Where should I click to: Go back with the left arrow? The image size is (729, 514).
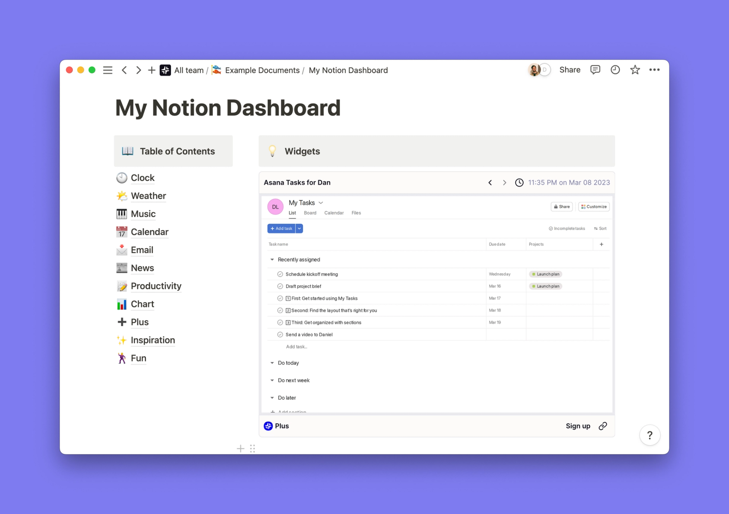(124, 70)
